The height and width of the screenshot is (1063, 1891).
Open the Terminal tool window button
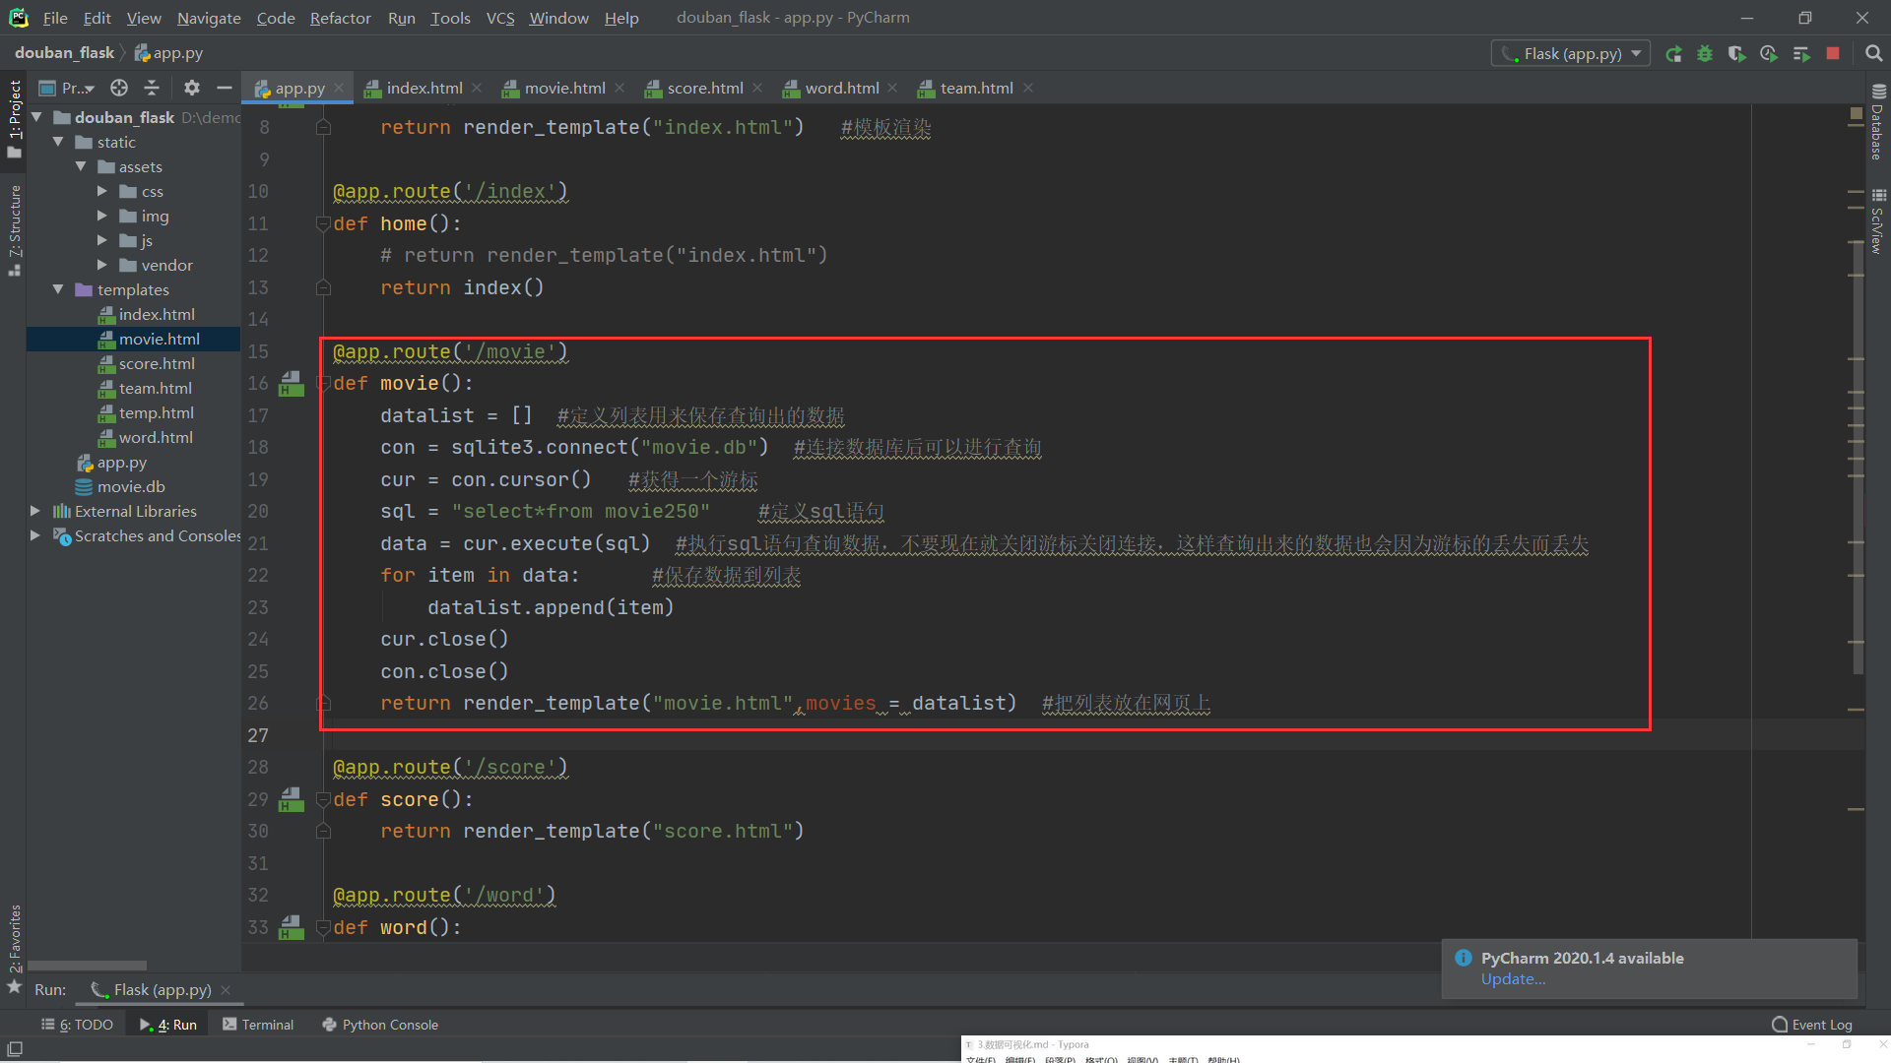258,1025
